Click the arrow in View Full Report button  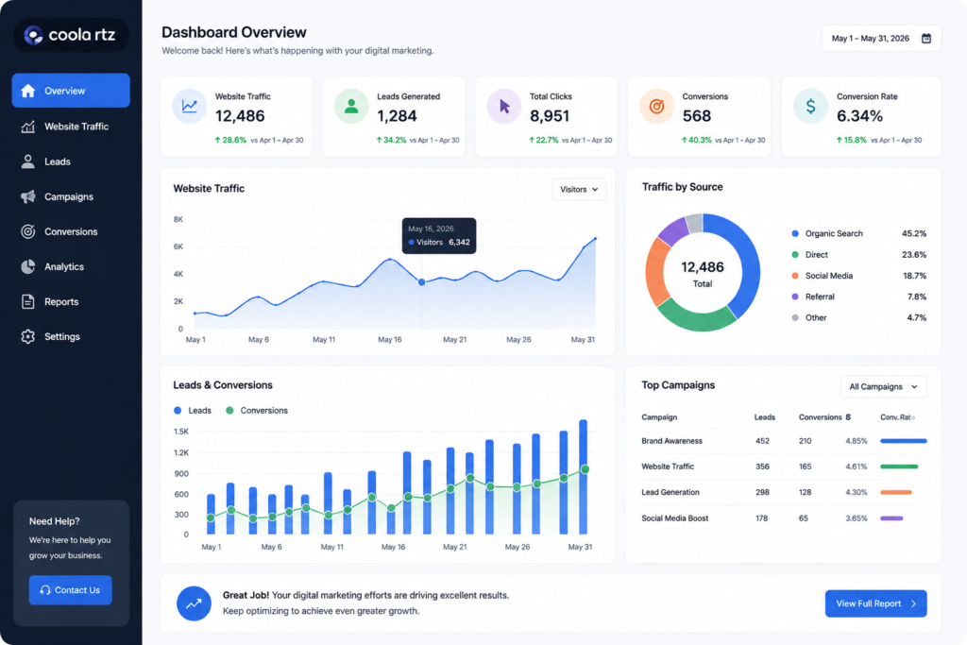[914, 603]
